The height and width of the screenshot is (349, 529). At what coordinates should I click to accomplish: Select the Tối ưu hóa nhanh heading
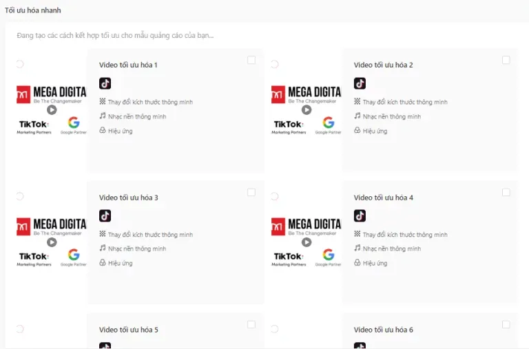[33, 10]
